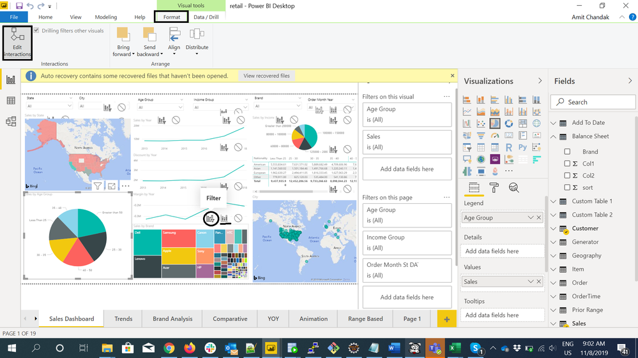Open the Modeling ribbon tab
Image resolution: width=638 pixels, height=358 pixels.
point(106,17)
